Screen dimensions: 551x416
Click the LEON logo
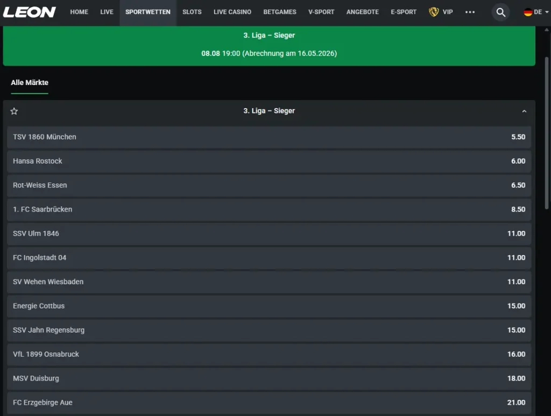[30, 12]
